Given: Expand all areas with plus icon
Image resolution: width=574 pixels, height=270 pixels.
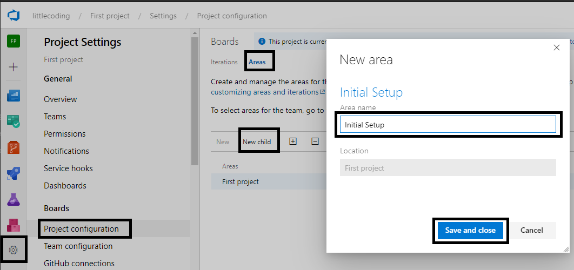Looking at the screenshot, I should coord(293,141).
